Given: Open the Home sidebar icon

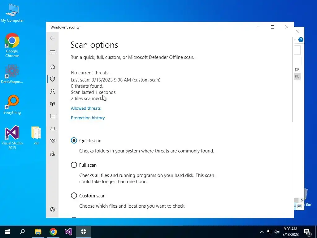Looking at the screenshot, I should pos(53,67).
